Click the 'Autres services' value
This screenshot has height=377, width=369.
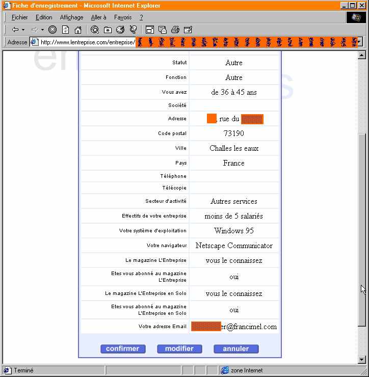click(234, 201)
